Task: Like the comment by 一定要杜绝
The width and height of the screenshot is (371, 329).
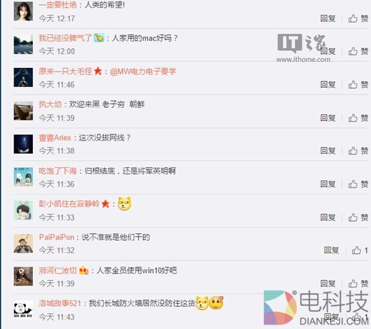Action: [358, 18]
